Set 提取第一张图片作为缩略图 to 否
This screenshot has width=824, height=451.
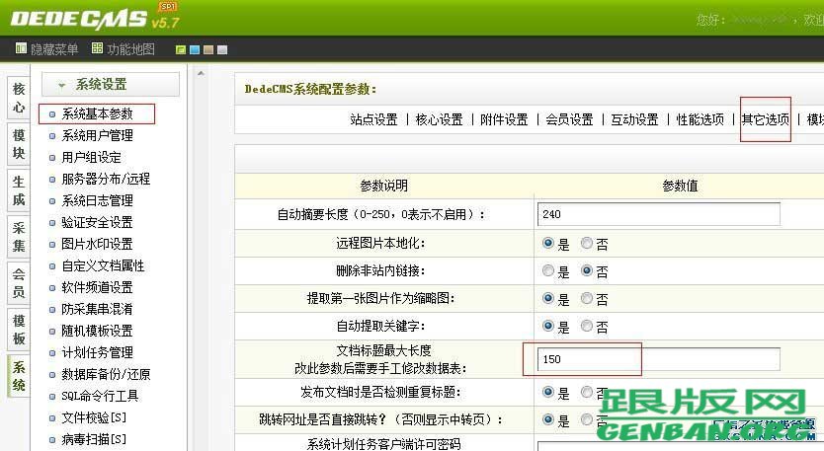587,298
